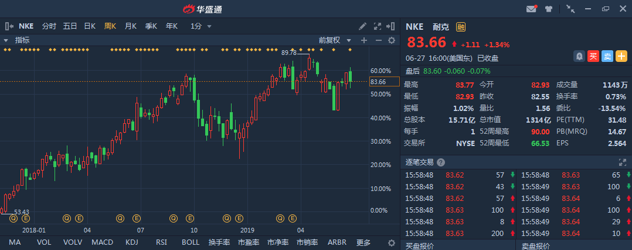
Task: Switch to the 日K daily chart tab
Action: 90,26
